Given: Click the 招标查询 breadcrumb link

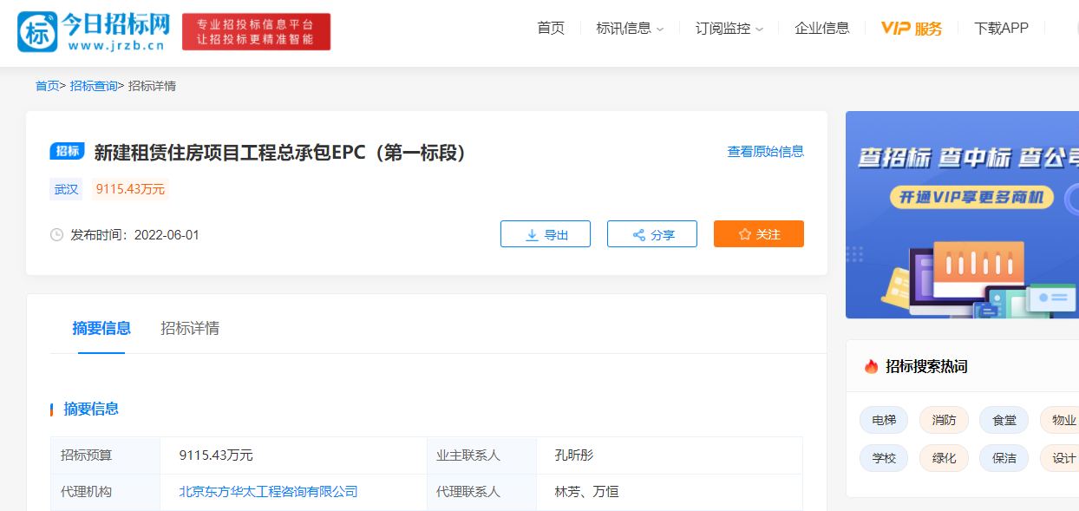Looking at the screenshot, I should 93,86.
